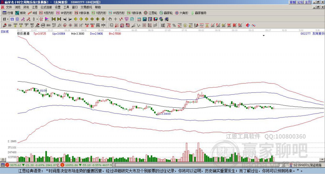This screenshot has height=174, width=325.
Task: Open the calculator icon
Action: [144, 19]
